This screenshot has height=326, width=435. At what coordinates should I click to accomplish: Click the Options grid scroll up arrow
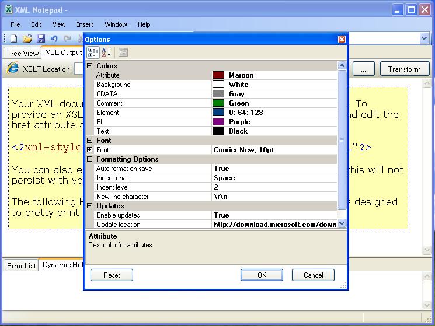pyautogui.click(x=342, y=66)
